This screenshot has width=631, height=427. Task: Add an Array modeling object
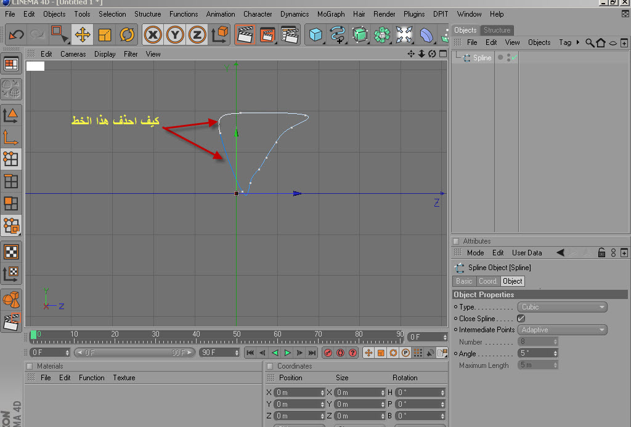[x=382, y=35]
